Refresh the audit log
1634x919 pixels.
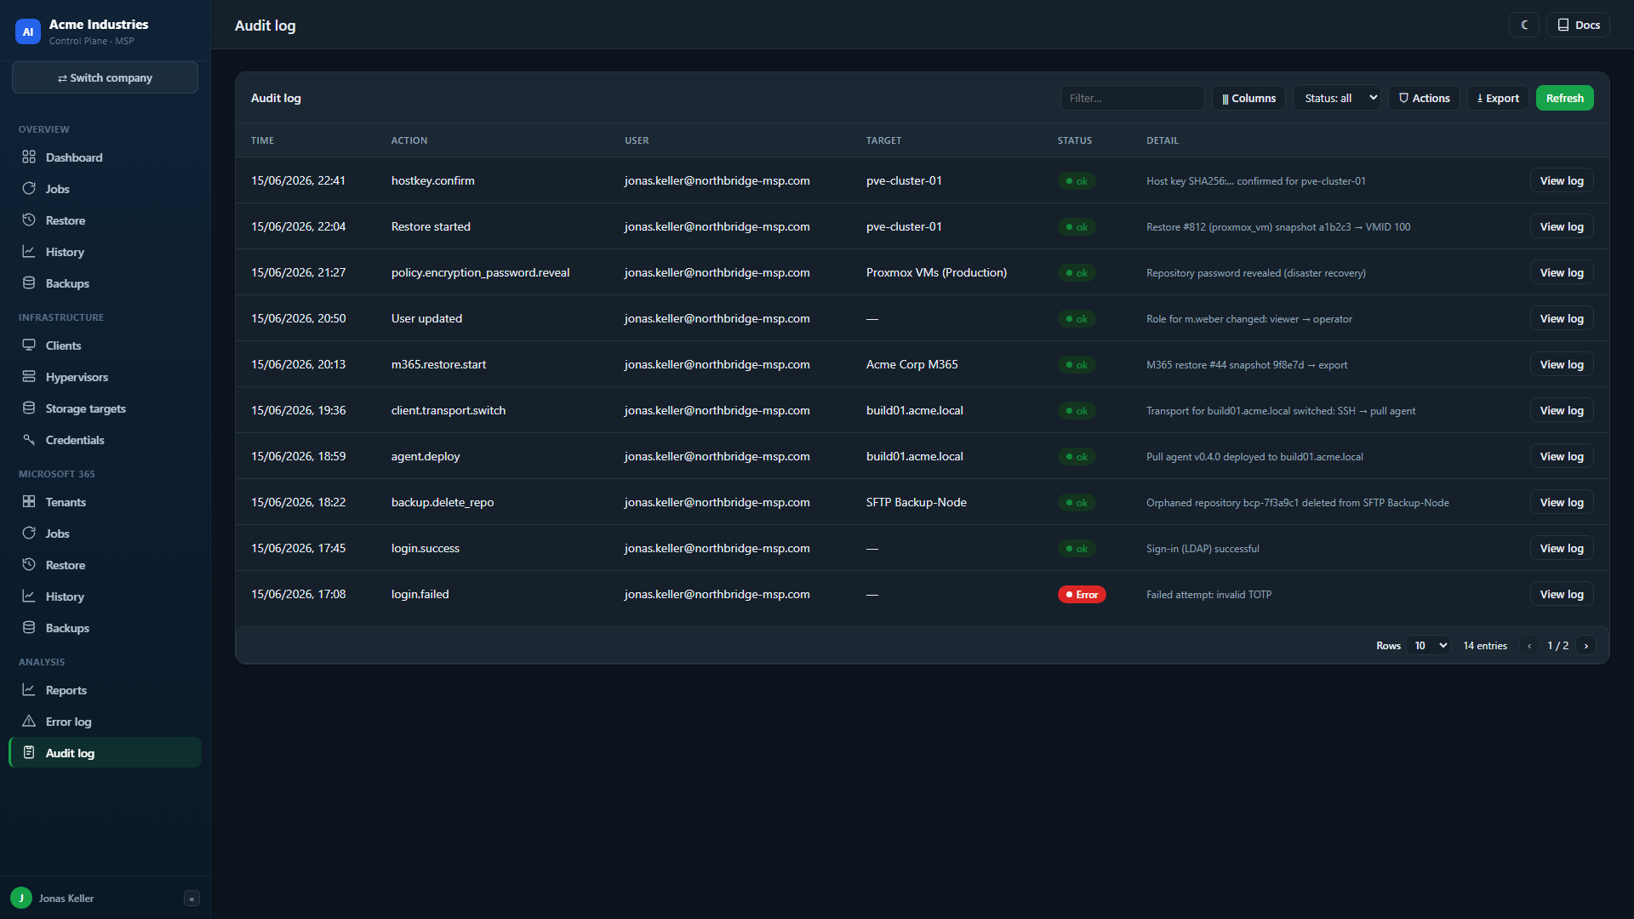(x=1564, y=99)
